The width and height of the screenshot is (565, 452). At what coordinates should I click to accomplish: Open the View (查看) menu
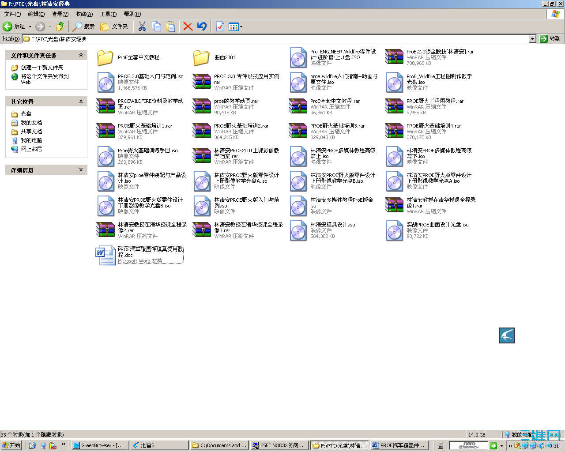(x=60, y=14)
